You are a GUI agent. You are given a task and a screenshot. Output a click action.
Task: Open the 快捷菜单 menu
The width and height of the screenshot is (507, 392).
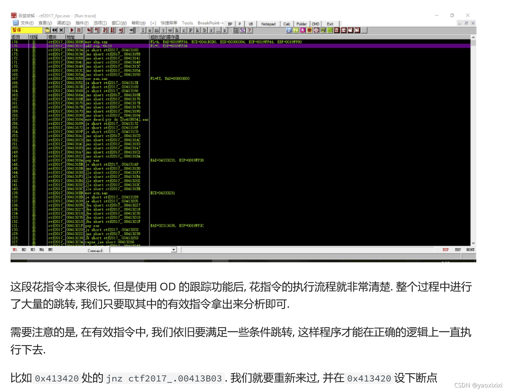pyautogui.click(x=169, y=23)
